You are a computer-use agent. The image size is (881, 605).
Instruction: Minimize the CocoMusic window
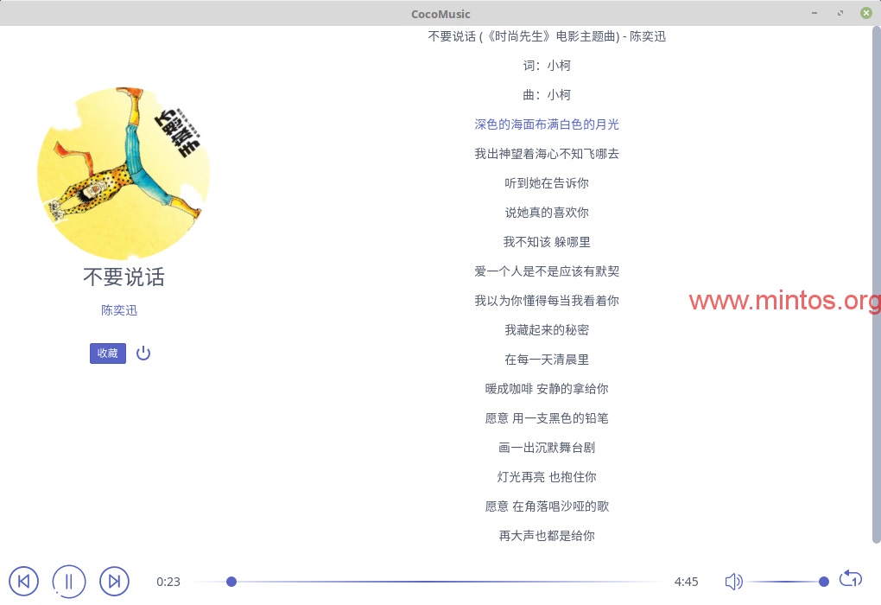pos(814,13)
